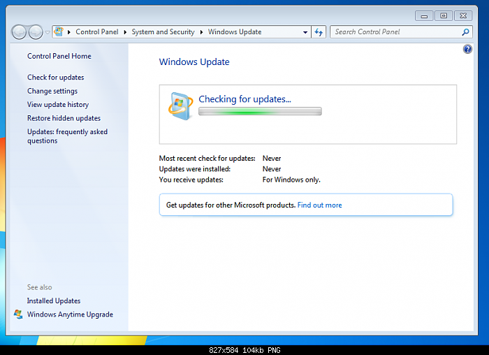The image size is (489, 355).
Task: Click Most recent check for updates label
Action: 207,159
